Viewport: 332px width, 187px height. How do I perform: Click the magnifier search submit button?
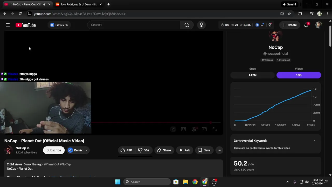tap(187, 25)
